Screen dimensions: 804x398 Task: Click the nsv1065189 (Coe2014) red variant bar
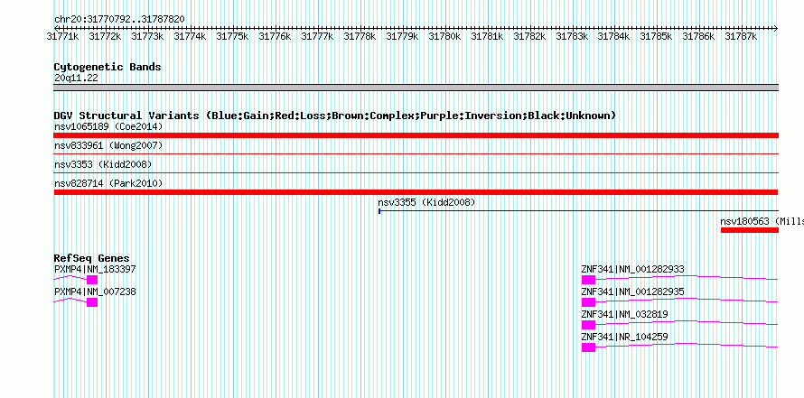tap(416, 135)
